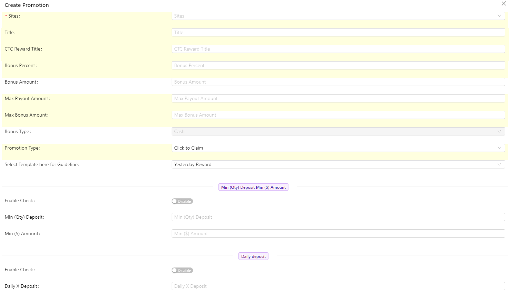Enable the Min Deposit check toggle

tap(182, 201)
